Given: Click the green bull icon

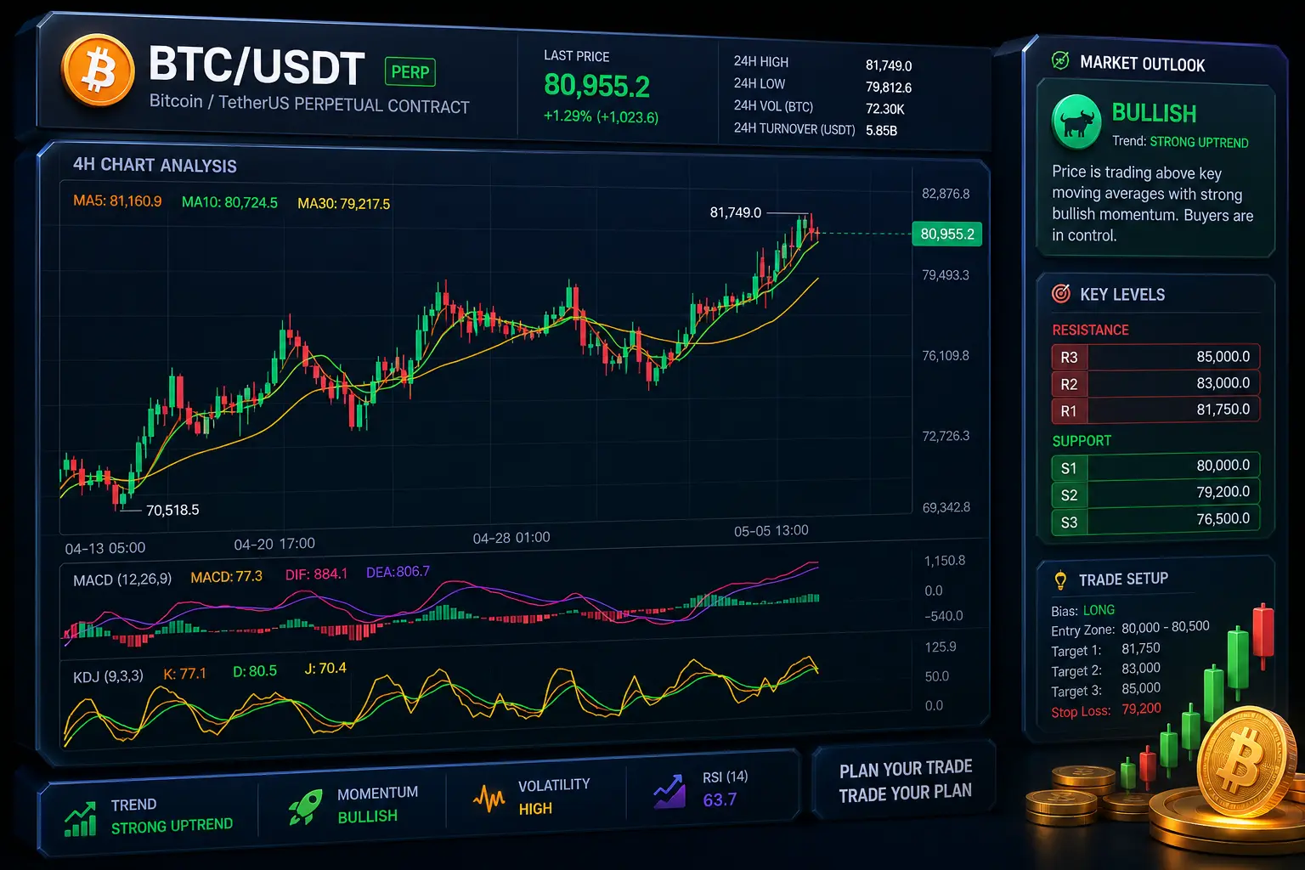Looking at the screenshot, I should click(x=1076, y=121).
